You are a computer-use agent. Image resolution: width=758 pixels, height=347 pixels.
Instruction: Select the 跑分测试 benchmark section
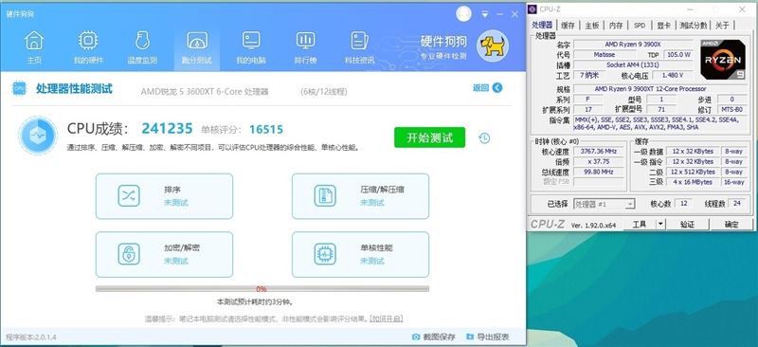(197, 47)
